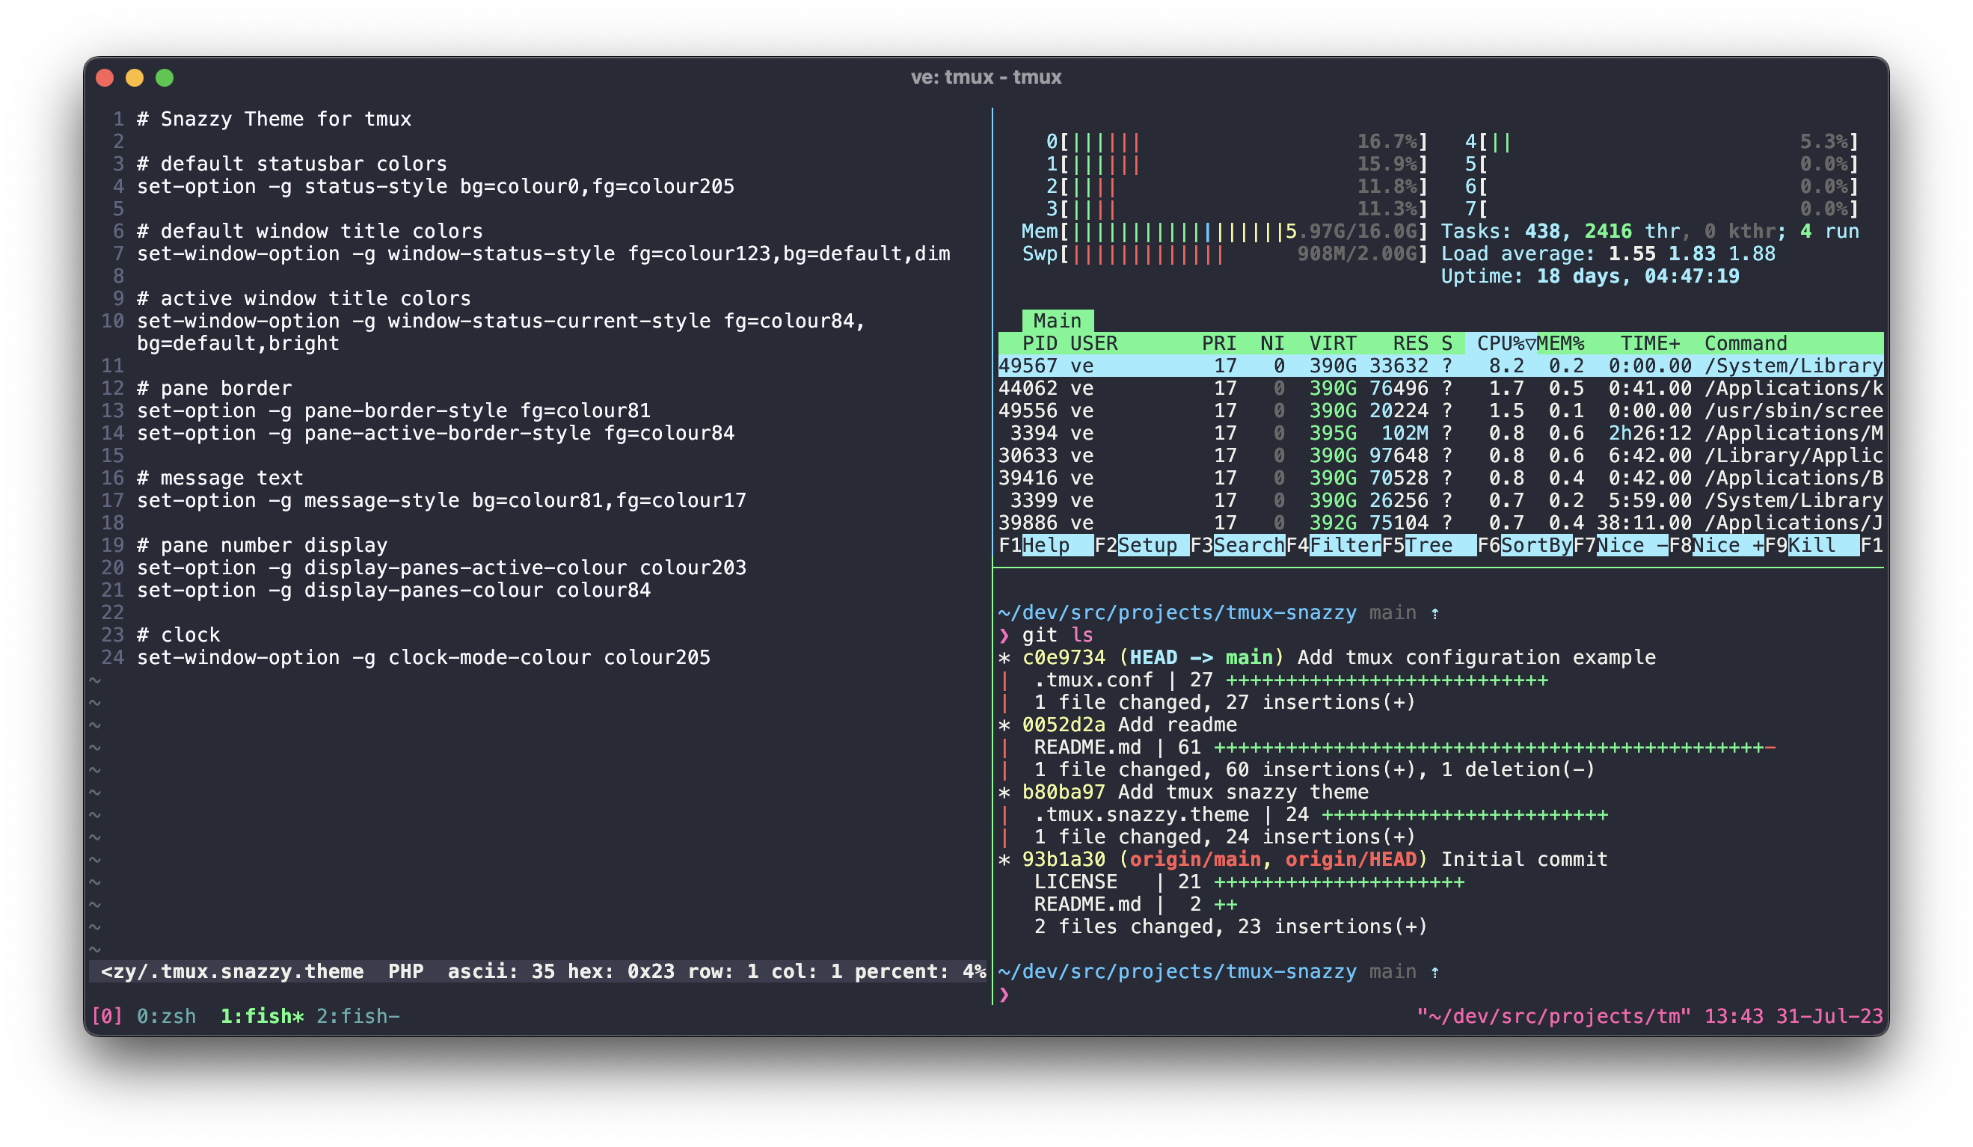Click the origin/main branch label

1194,860
